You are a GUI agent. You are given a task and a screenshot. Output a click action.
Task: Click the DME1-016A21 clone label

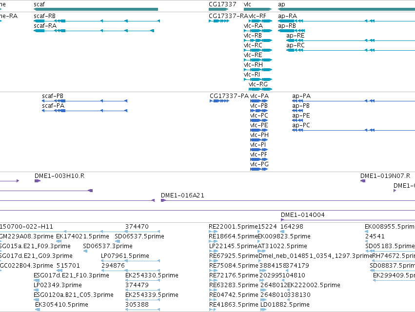(182, 195)
